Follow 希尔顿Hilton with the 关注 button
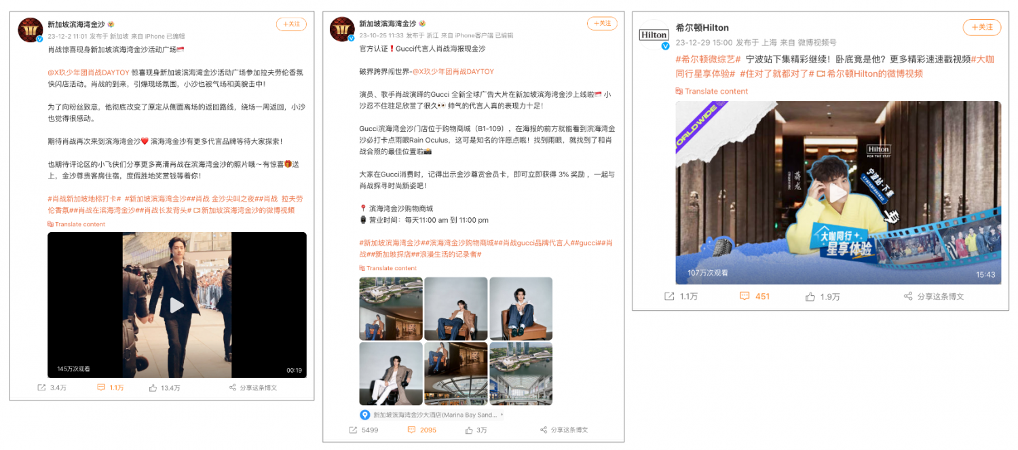The width and height of the screenshot is (1018, 450). 981,28
